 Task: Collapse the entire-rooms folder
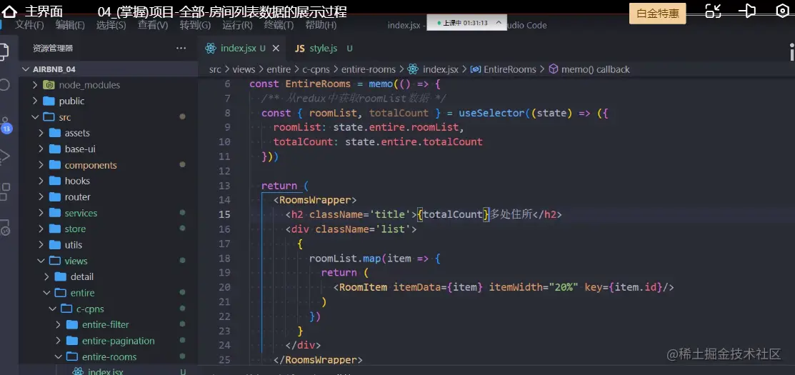[58, 356]
